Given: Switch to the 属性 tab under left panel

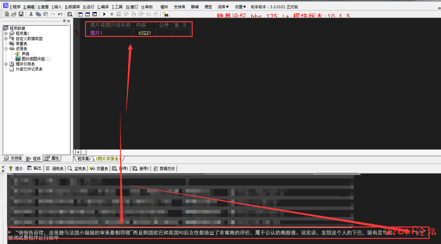Looking at the screenshot, I should [52, 158].
